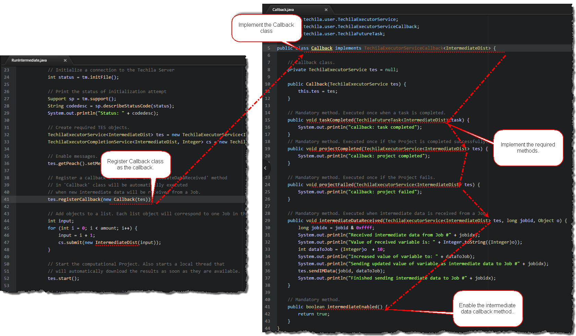
Task: Click the 'Register Callback class' callout bubble
Action: (135, 165)
